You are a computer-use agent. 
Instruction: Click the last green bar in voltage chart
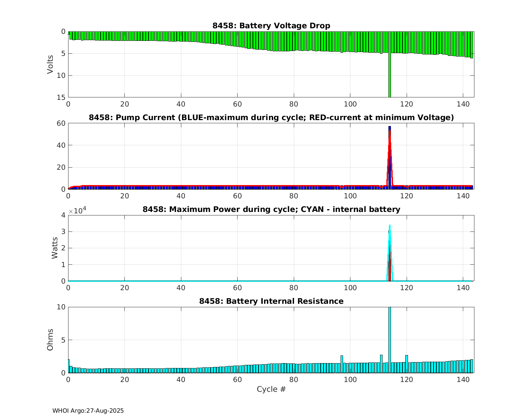coord(471,45)
